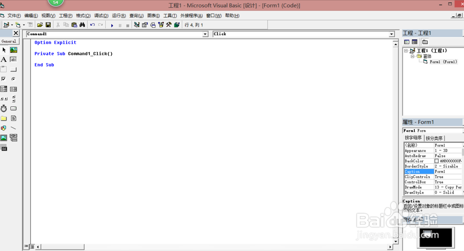Open the Click procedure dropdown
This screenshot has height=251, width=464.
392,34
